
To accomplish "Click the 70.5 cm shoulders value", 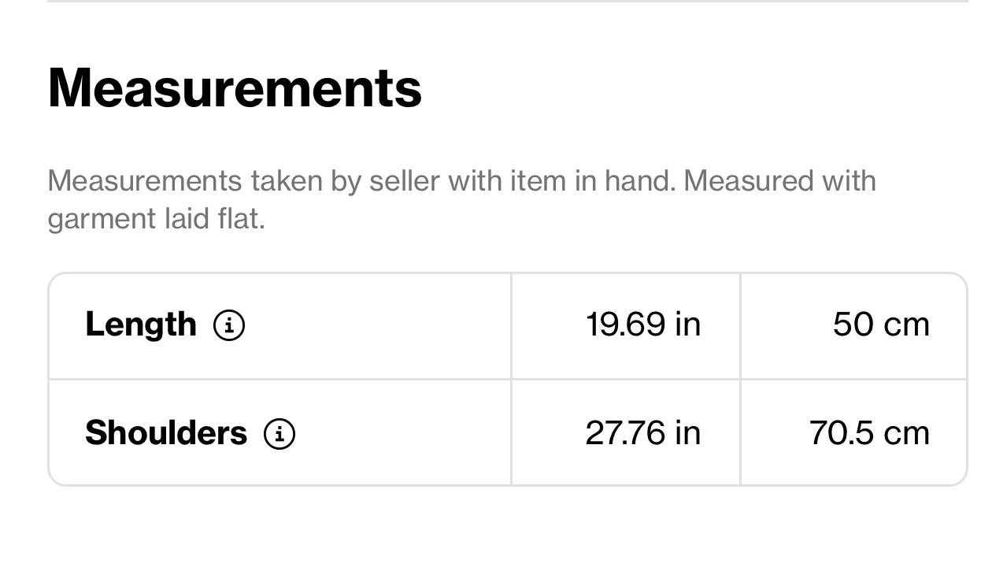I will click(x=870, y=433).
